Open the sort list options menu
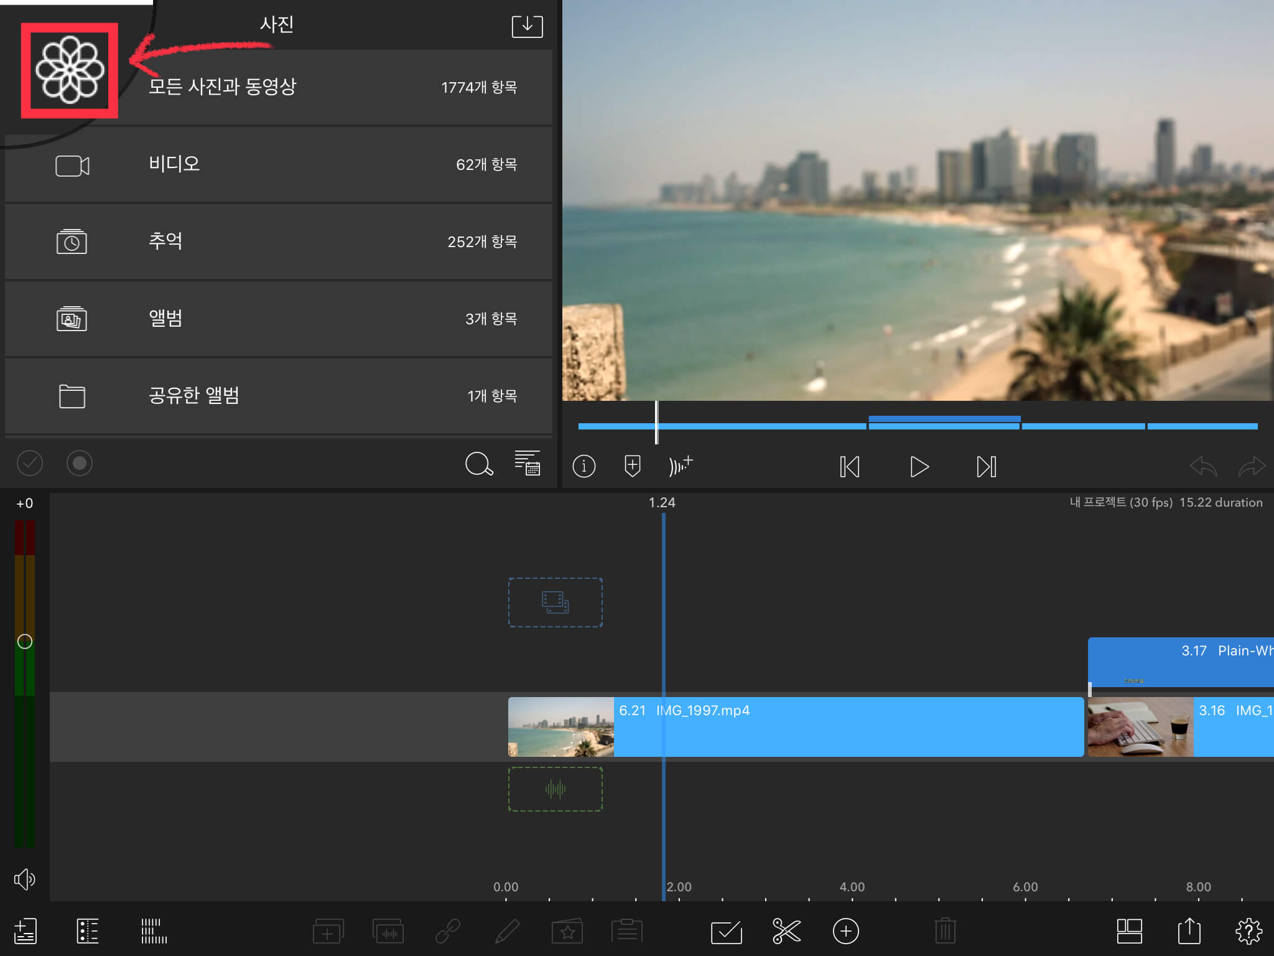The height and width of the screenshot is (956, 1274). pyautogui.click(x=528, y=463)
